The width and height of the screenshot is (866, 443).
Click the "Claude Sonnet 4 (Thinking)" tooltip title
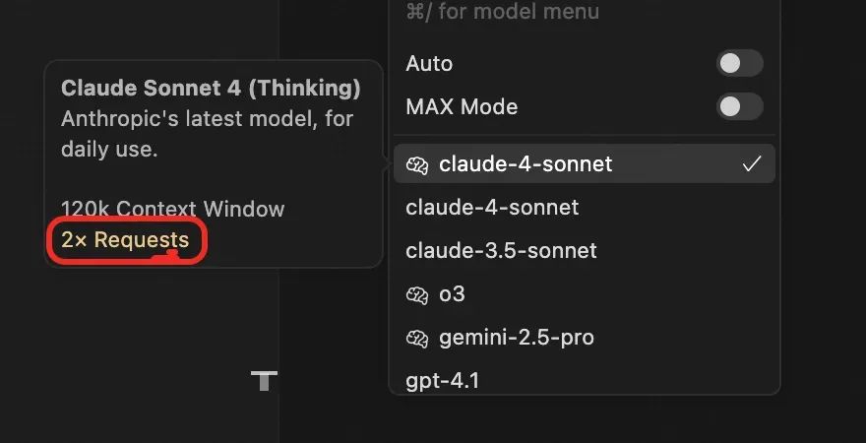tap(211, 89)
